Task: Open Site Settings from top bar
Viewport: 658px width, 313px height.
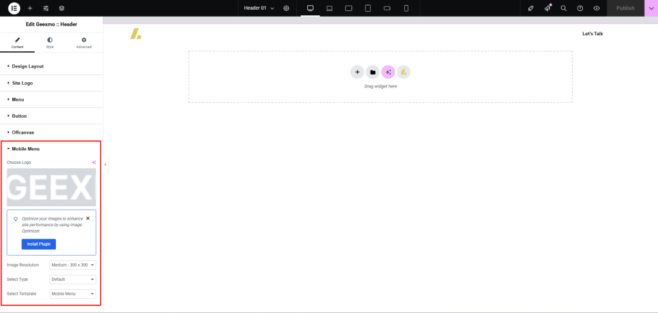Action: pos(46,8)
